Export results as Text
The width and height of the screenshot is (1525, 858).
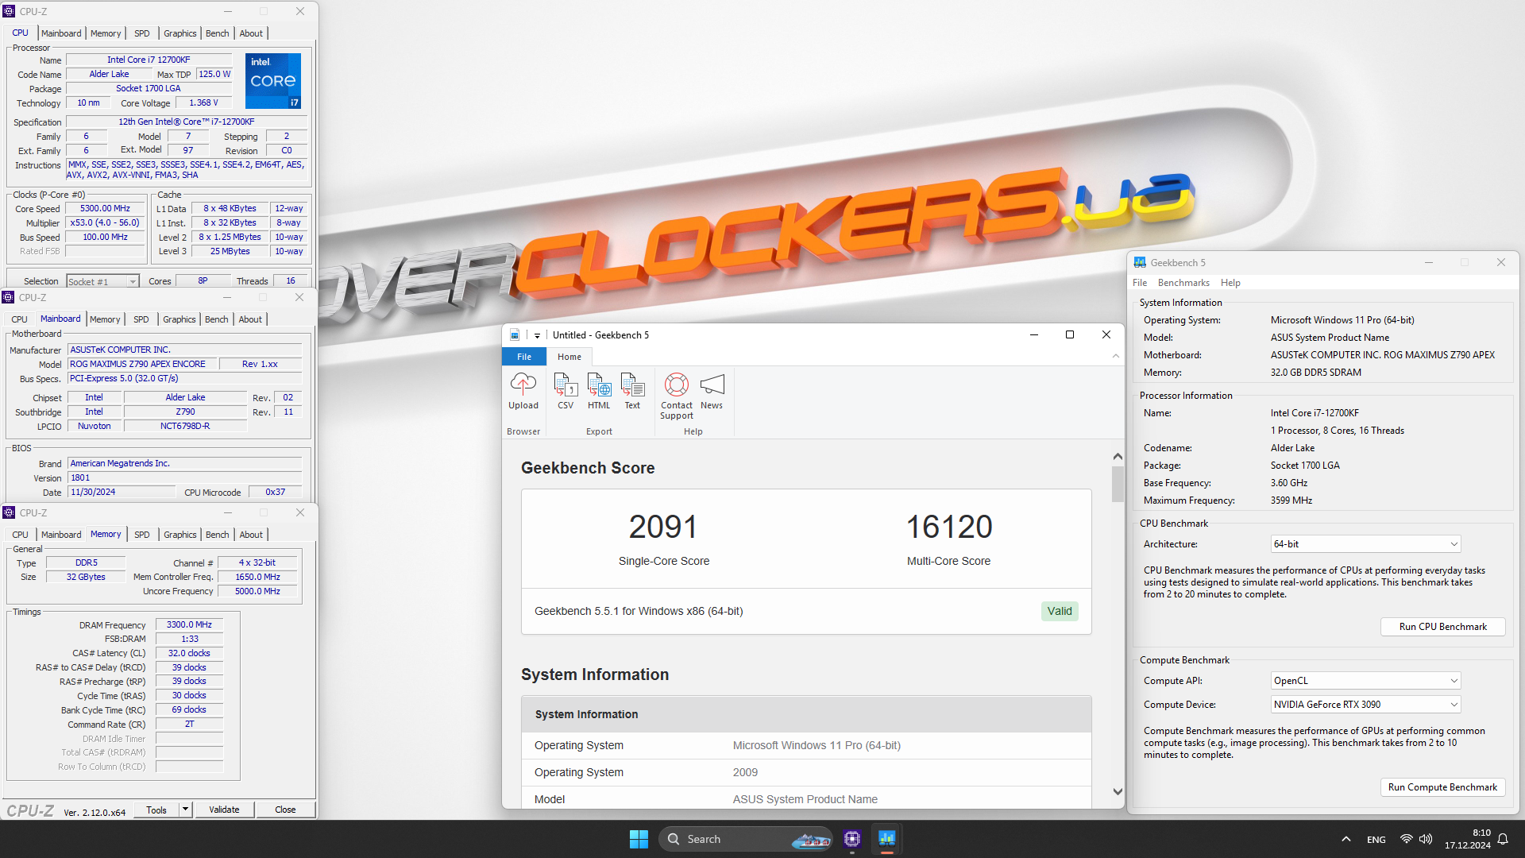pyautogui.click(x=632, y=392)
